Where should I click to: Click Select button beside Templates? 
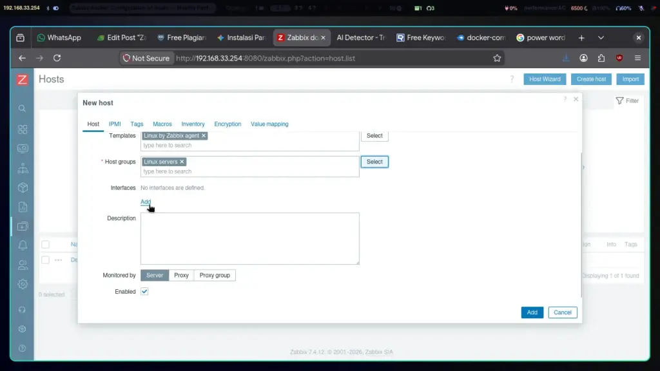pyautogui.click(x=374, y=135)
